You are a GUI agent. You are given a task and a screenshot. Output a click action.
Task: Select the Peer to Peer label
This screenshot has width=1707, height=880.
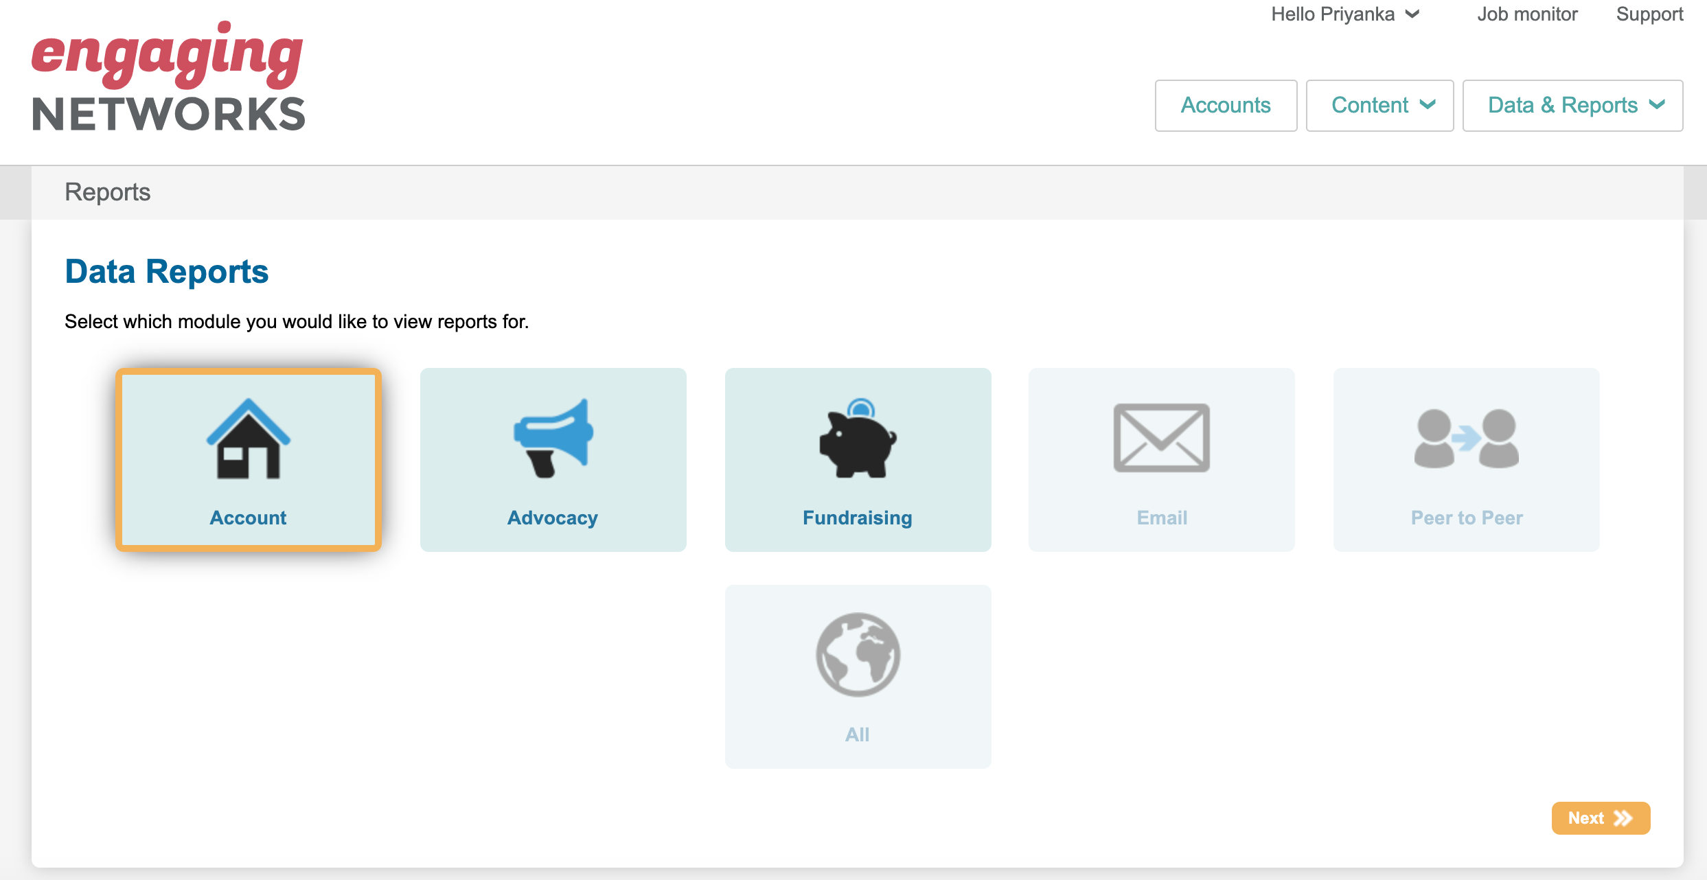point(1467,518)
